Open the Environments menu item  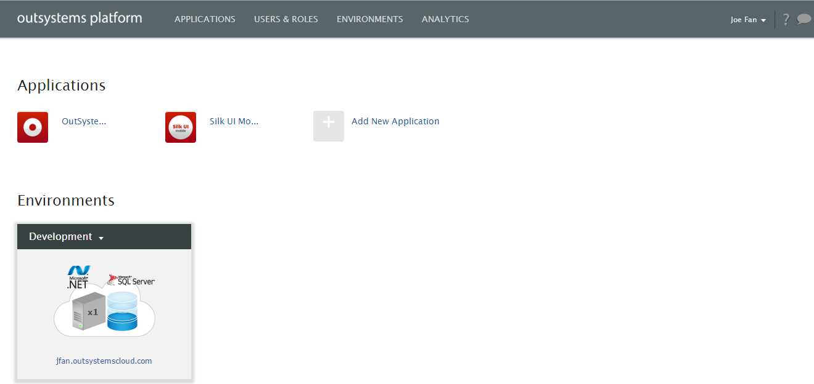click(369, 19)
